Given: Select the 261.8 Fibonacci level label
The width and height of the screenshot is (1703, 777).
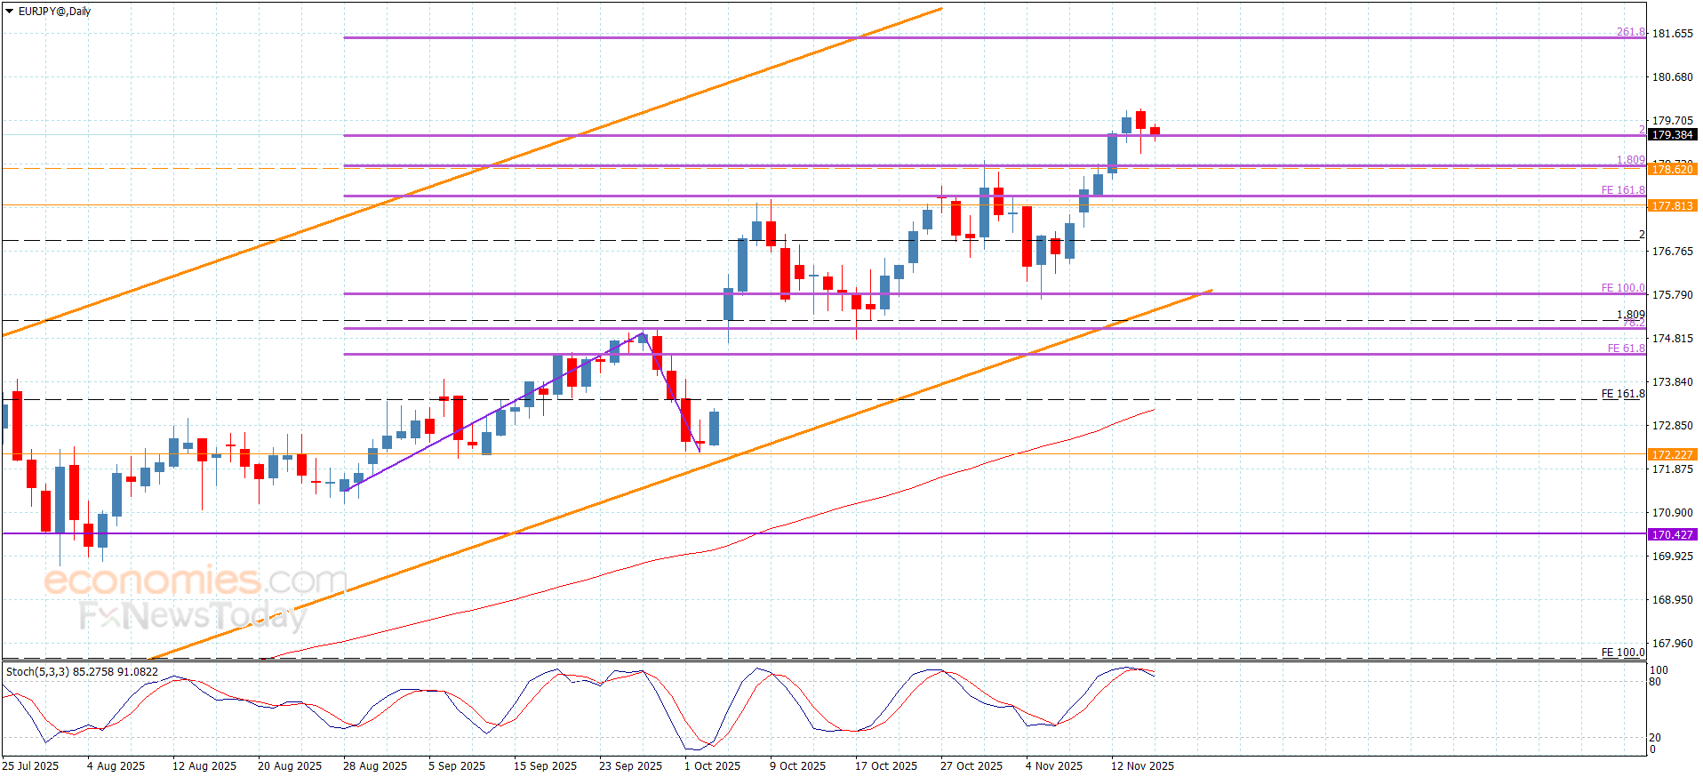Looking at the screenshot, I should coord(1630,32).
